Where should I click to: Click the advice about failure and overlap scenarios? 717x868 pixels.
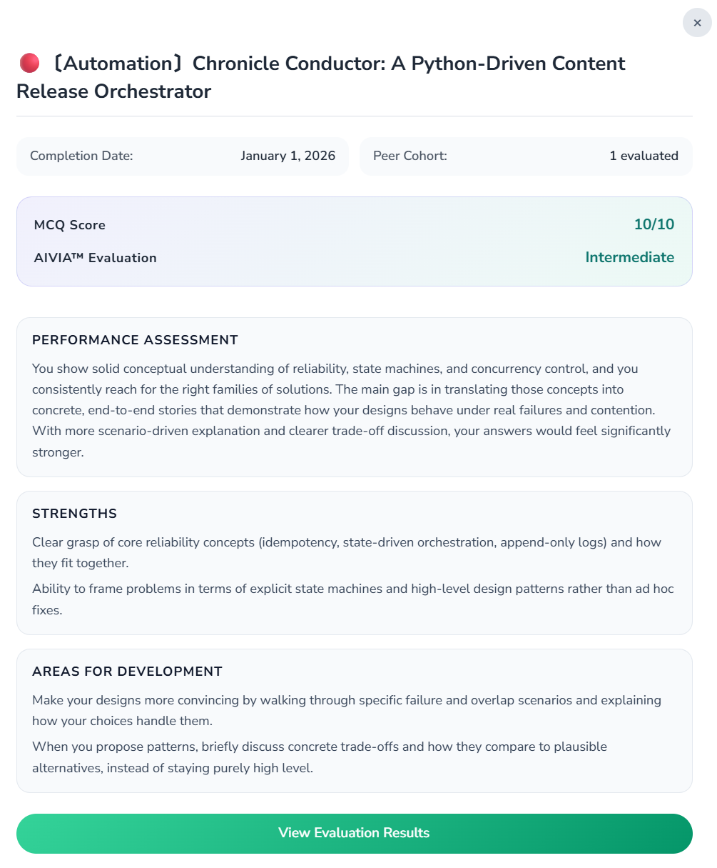(346, 710)
